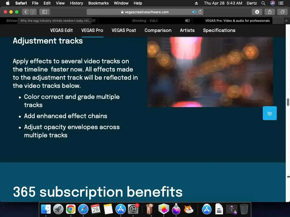
Task: Switch to BitView egg industry tab
Action: pyautogui.click(x=49, y=21)
